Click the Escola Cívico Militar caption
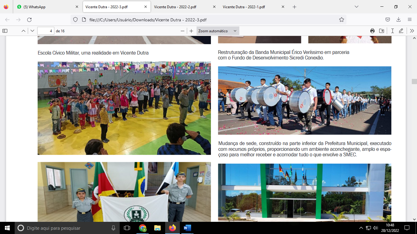The width and height of the screenshot is (417, 234). click(x=93, y=53)
